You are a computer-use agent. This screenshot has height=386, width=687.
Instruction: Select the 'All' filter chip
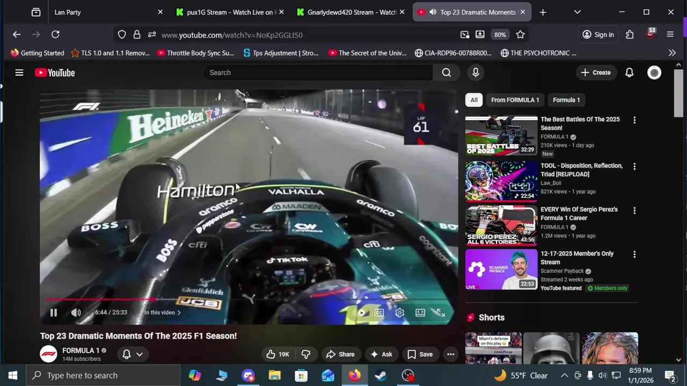pos(474,100)
